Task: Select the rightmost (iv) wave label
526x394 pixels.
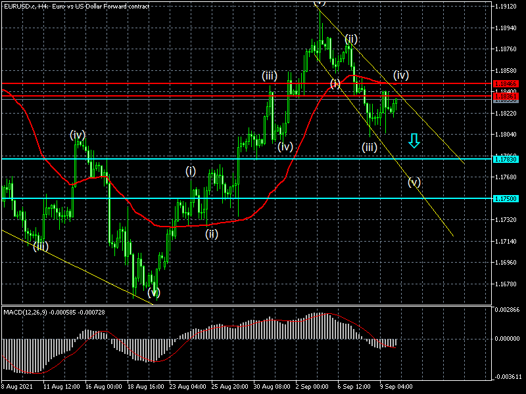Action: [x=401, y=75]
